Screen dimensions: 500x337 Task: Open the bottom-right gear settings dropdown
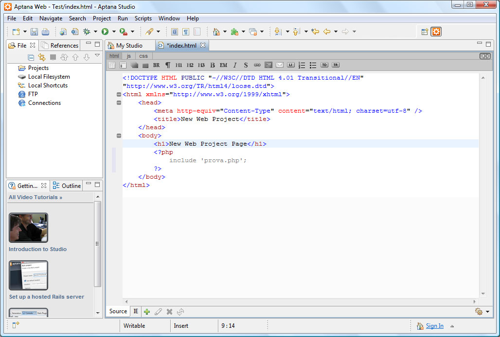coord(487,312)
